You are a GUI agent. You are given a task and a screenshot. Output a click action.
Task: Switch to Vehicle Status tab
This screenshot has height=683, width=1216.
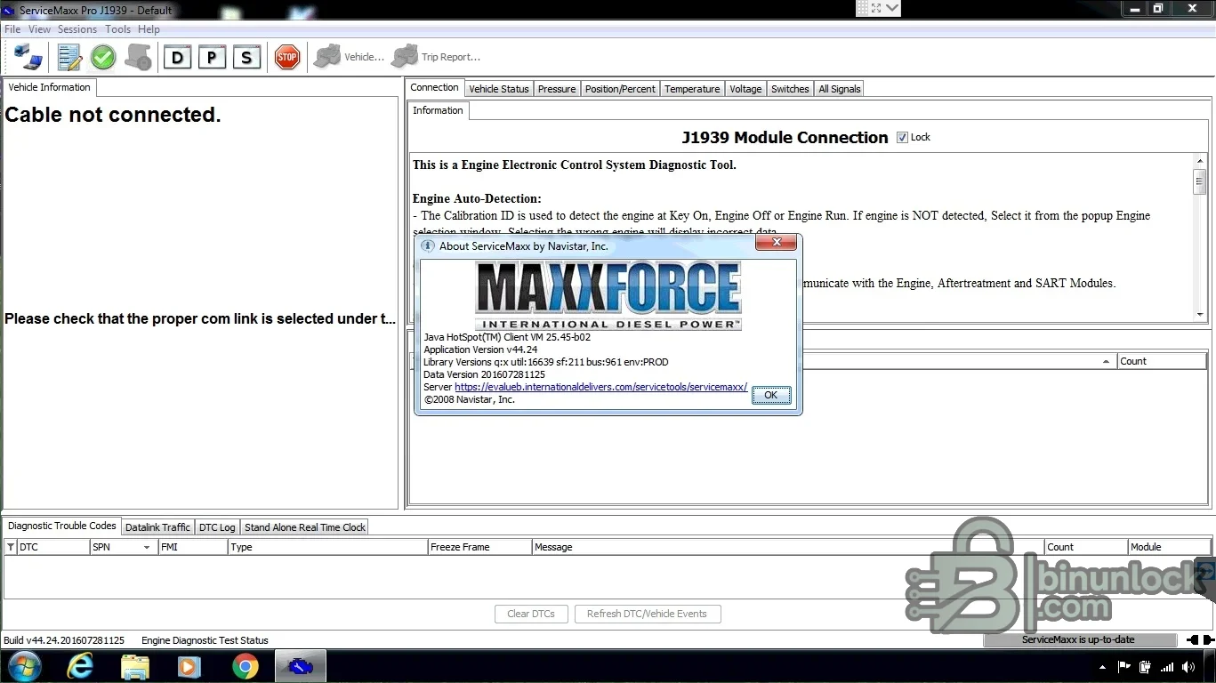click(x=499, y=89)
